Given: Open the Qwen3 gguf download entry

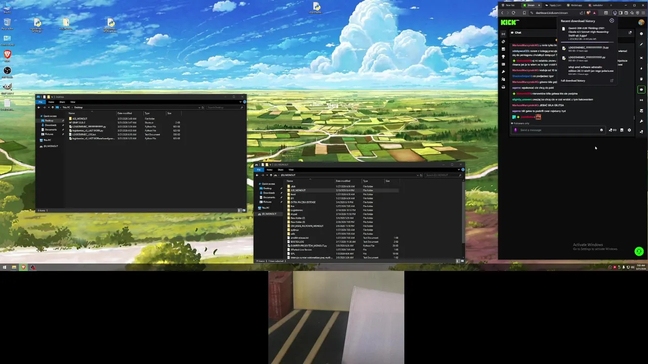Looking at the screenshot, I should [x=587, y=33].
